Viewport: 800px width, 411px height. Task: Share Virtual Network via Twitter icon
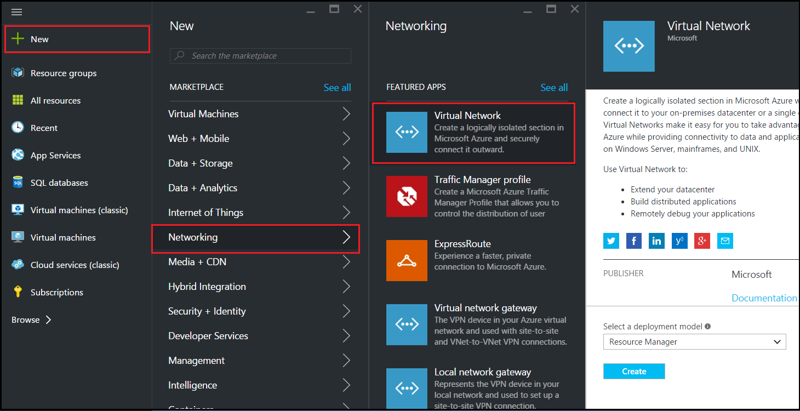612,241
